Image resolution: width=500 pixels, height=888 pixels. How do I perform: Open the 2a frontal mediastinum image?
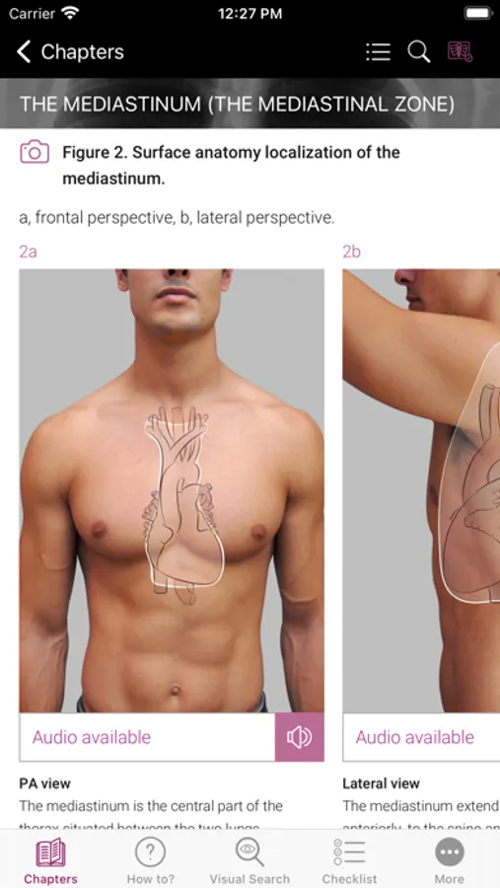(x=172, y=490)
